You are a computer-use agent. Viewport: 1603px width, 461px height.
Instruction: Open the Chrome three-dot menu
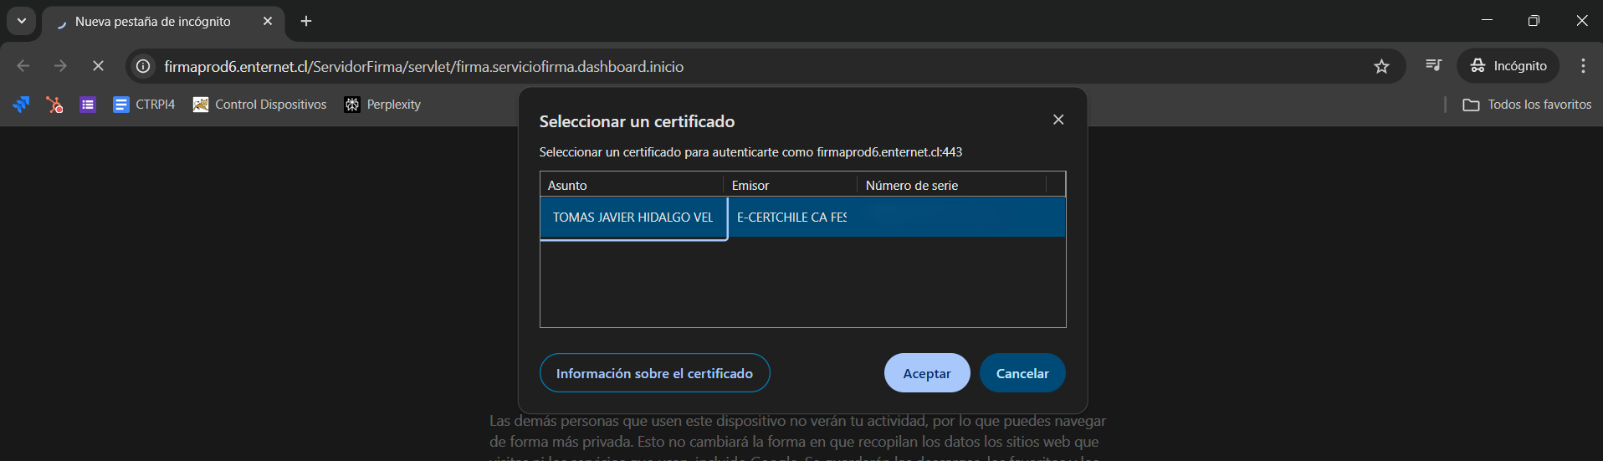1583,66
